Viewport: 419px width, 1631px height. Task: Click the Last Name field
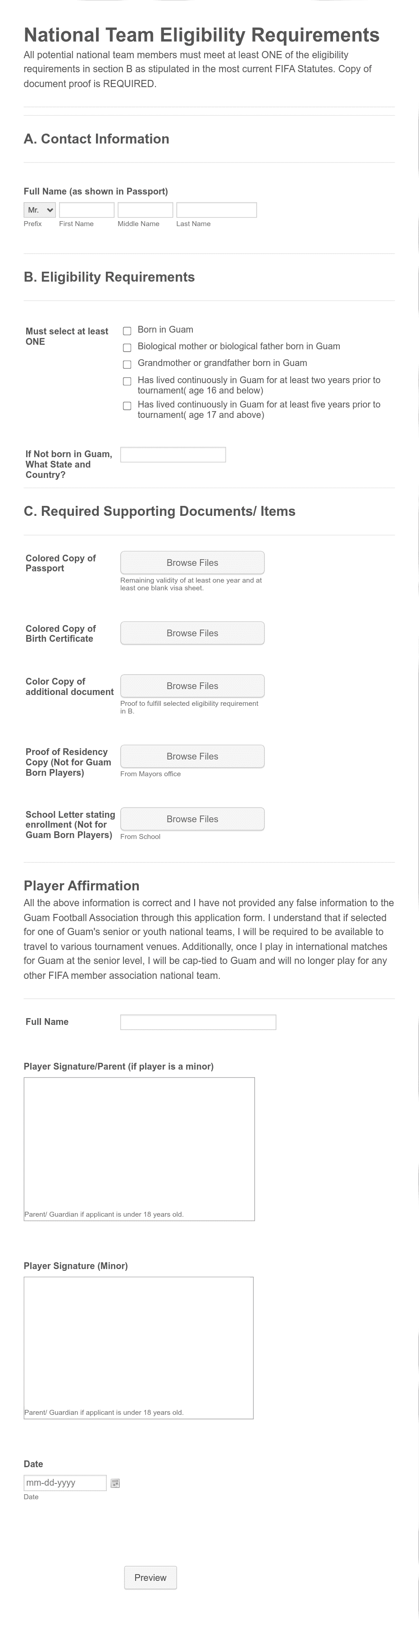point(216,209)
